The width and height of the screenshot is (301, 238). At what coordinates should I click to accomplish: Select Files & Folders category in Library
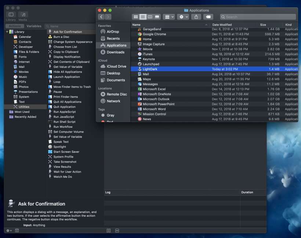[29, 52]
